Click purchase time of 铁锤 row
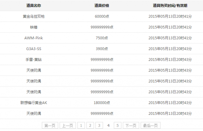The height and width of the screenshot is (131, 203). coord(170,27)
